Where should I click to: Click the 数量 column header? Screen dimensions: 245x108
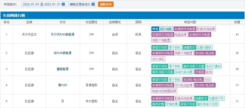(237, 22)
